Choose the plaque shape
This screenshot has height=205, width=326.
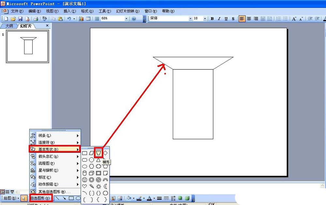[105, 193]
